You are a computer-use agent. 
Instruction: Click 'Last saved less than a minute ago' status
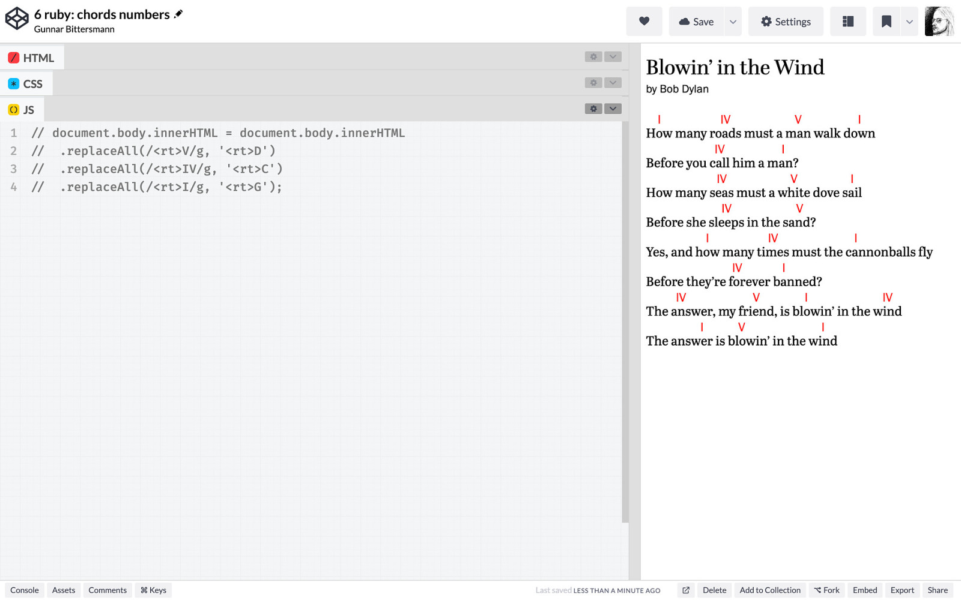point(598,590)
